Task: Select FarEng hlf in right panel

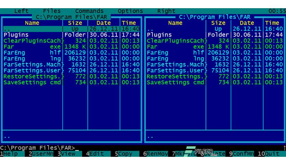Action: [x=215, y=53]
